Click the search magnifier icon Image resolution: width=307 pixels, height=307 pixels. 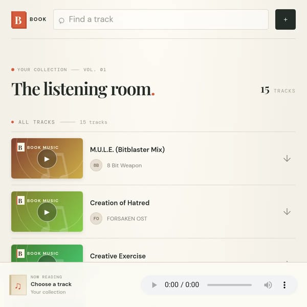point(61,20)
